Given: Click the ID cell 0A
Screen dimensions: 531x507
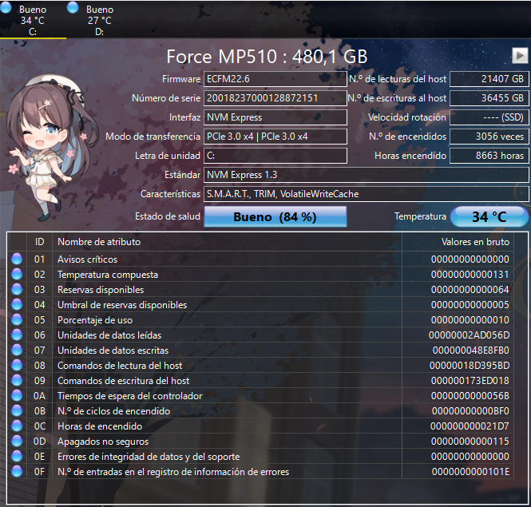Looking at the screenshot, I should point(39,396).
